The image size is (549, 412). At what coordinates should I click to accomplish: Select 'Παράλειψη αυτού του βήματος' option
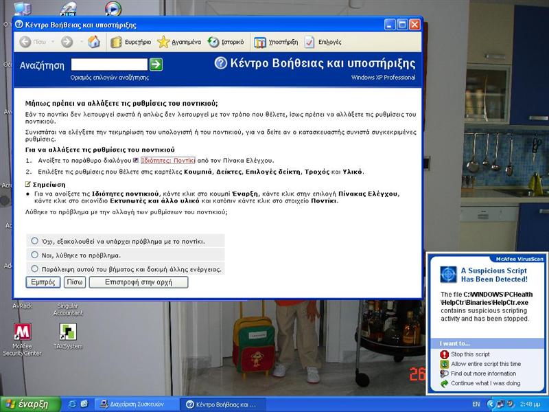34,268
